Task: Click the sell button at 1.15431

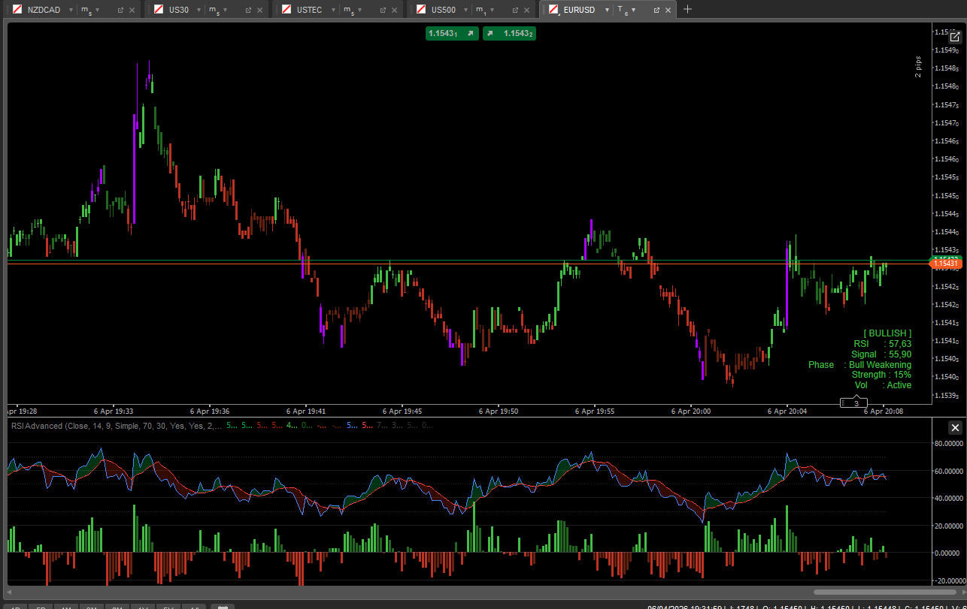Action: click(452, 33)
